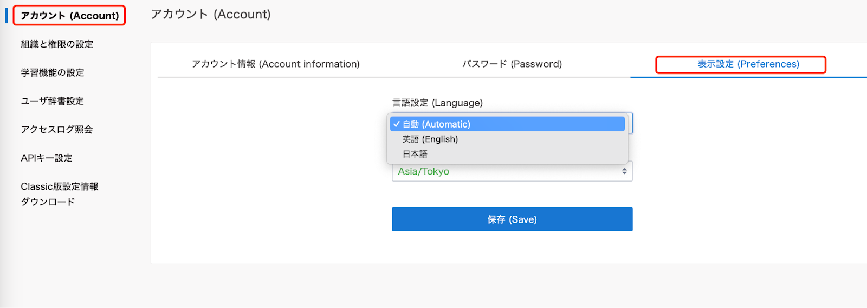Image resolution: width=867 pixels, height=308 pixels.
Task: Navigate to APIキー設定 in sidebar
Action: pyautogui.click(x=47, y=158)
